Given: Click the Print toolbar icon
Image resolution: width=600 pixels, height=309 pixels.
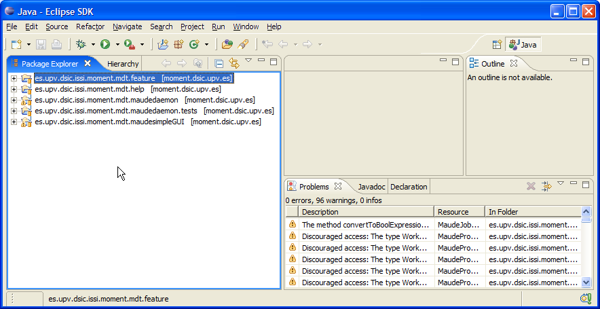Looking at the screenshot, I should click(56, 44).
